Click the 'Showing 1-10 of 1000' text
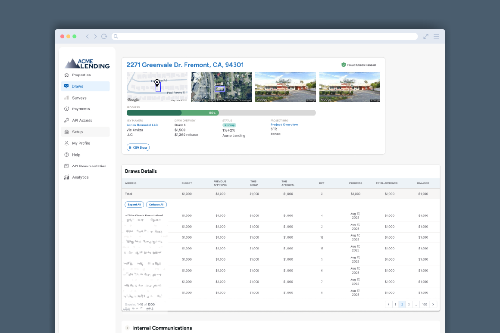500x333 pixels. 140,304
